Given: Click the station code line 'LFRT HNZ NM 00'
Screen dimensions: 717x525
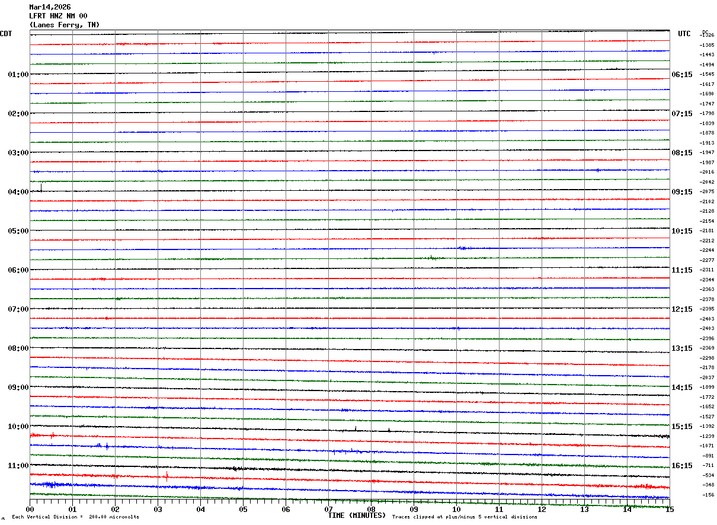Looking at the screenshot, I should tap(58, 16).
